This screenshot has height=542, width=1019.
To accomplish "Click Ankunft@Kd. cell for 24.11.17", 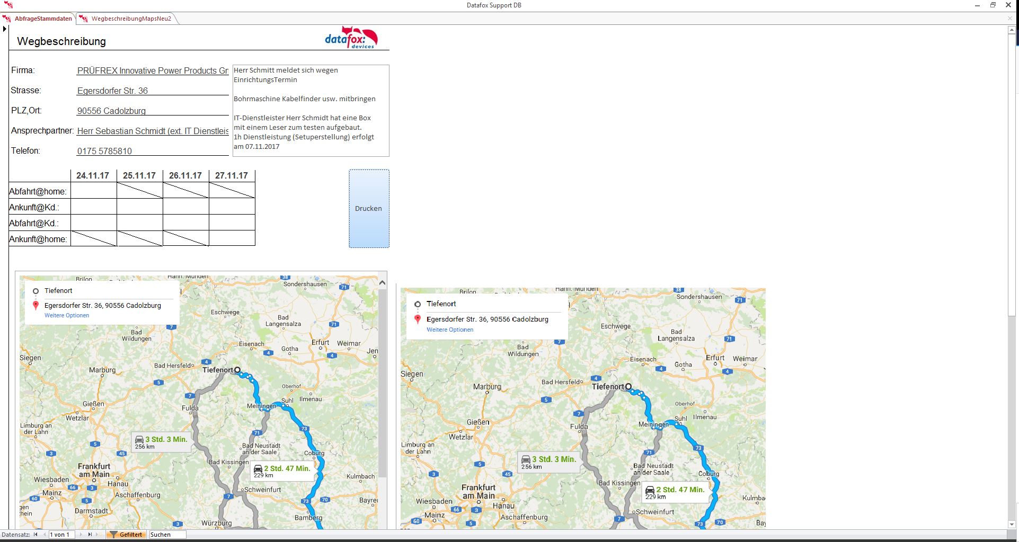I will pyautogui.click(x=94, y=207).
